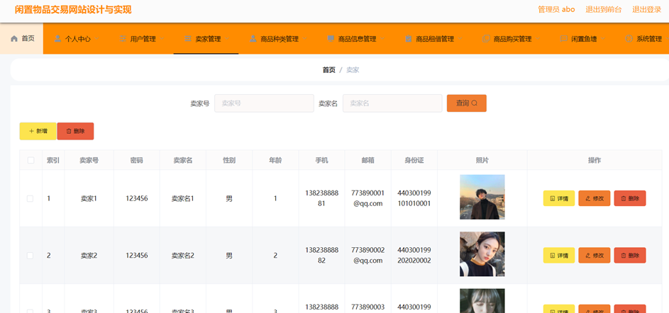669x313 pixels.
Task: Expand the 商品租借管理 dropdown arrow
Action: click(460, 39)
